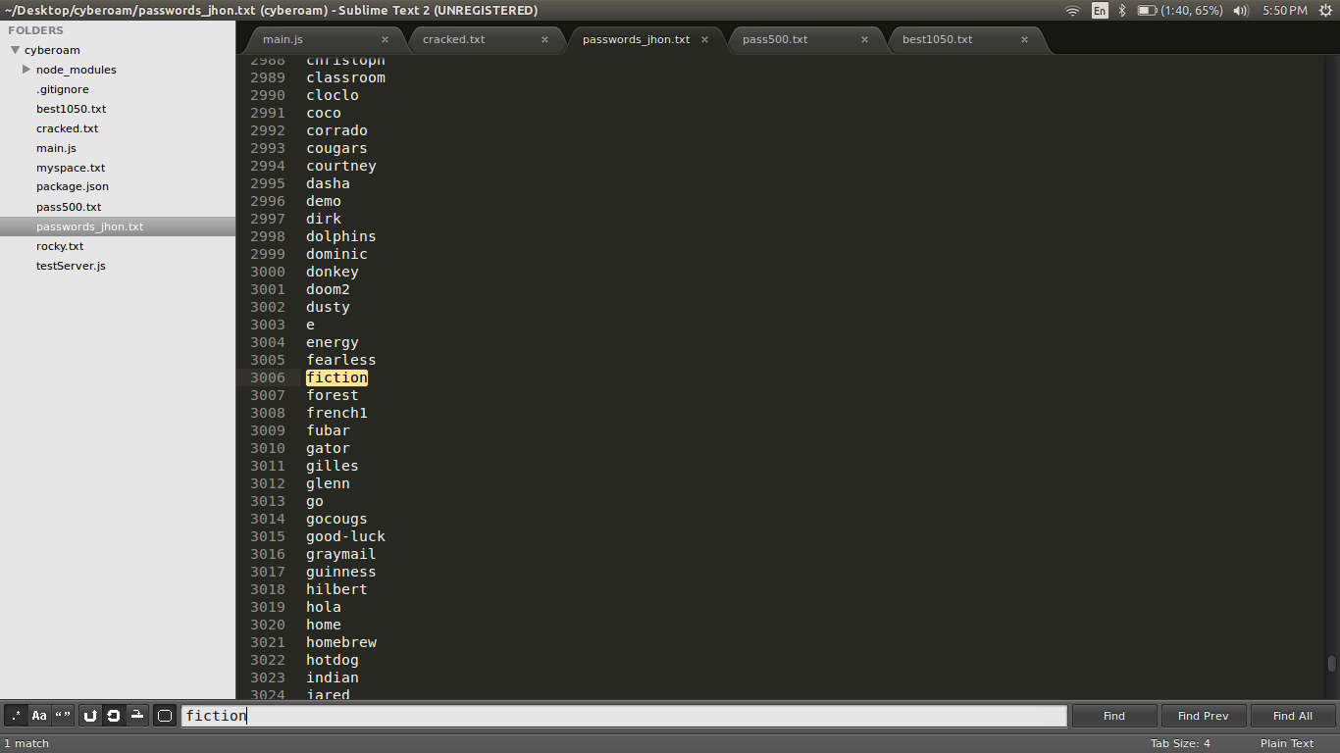Click the word classroom on line 2989
This screenshot has height=753, width=1340.
[345, 77]
